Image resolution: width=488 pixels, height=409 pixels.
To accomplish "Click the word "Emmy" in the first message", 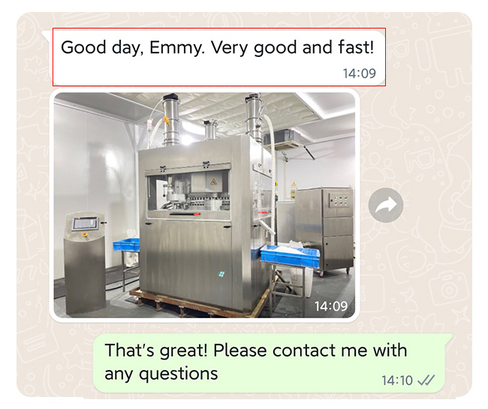I will click(x=176, y=47).
